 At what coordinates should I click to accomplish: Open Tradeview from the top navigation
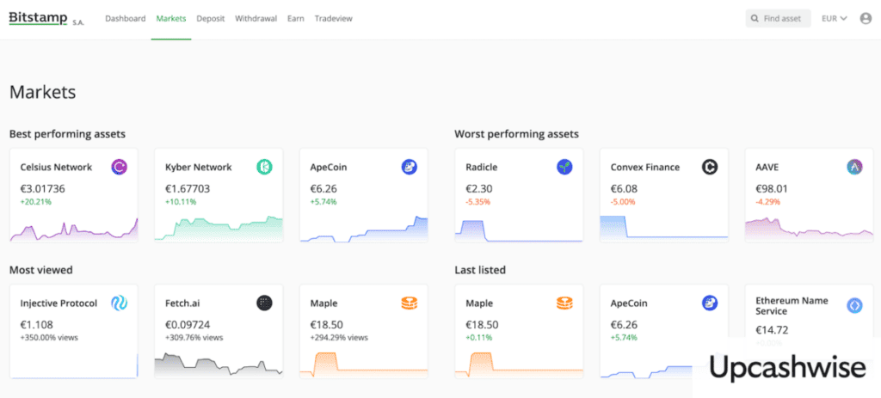(333, 19)
